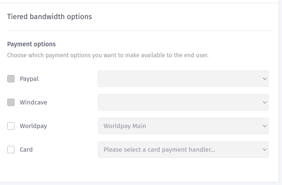This screenshot has height=185, width=282.
Task: Toggle the Worldpay payment checkbox
Action: (x=11, y=126)
